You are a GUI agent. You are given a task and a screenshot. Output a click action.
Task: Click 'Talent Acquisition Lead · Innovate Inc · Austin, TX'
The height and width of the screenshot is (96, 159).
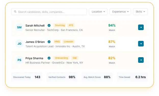(x=55, y=46)
